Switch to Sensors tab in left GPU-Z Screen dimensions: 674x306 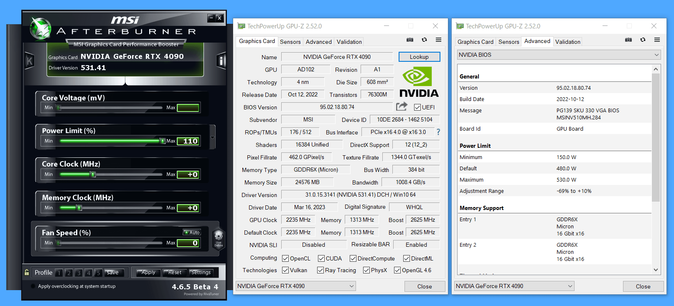tap(290, 42)
